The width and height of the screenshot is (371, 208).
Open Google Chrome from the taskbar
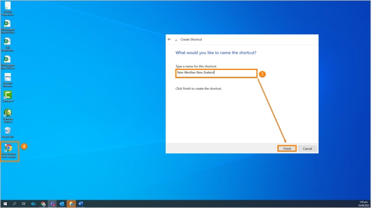pyautogui.click(x=43, y=204)
